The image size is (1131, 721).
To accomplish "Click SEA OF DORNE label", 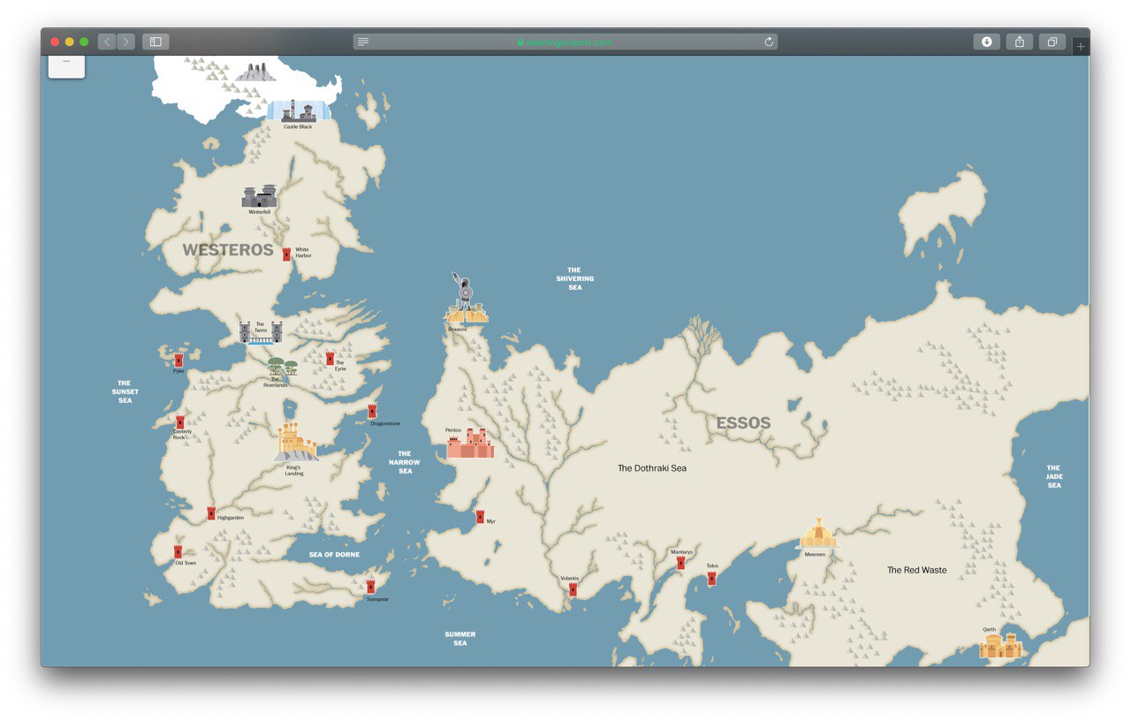I will click(x=334, y=555).
